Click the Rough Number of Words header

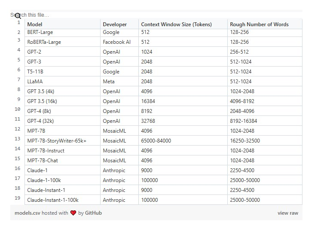[259, 24]
